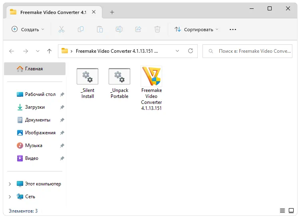
Task: Click pin icon beside Загрузки
Action: point(62,107)
